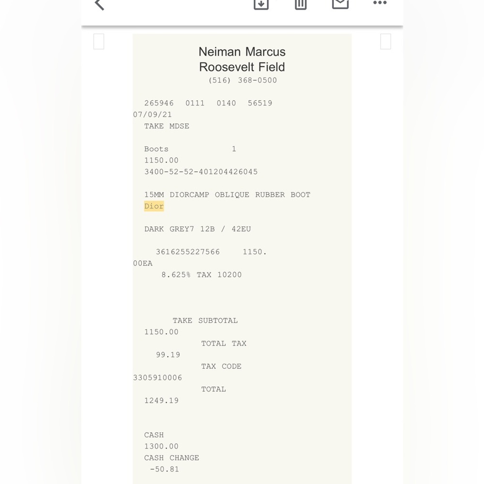484x484 pixels.
Task: Mark email as unread via envelope icon
Action: (340, 4)
